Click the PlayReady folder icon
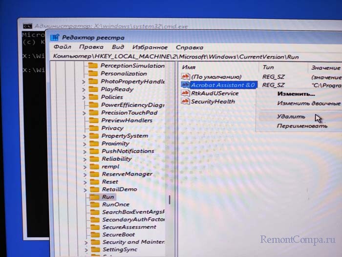342x257 pixels. tap(93, 89)
